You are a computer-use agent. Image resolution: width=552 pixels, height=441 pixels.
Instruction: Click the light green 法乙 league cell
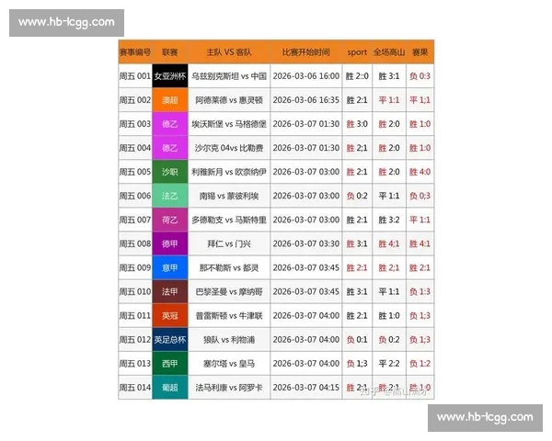170,196
